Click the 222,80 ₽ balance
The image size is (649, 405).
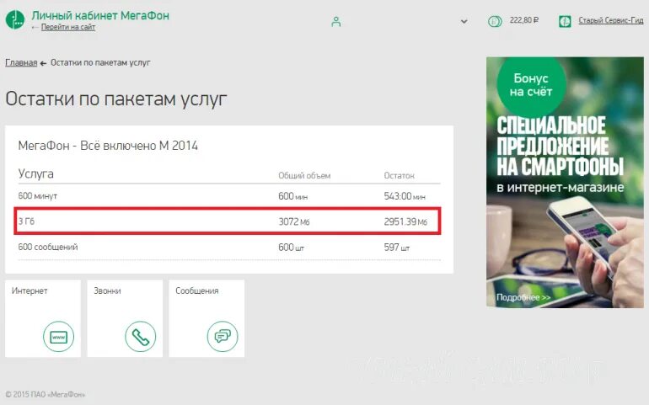click(524, 20)
